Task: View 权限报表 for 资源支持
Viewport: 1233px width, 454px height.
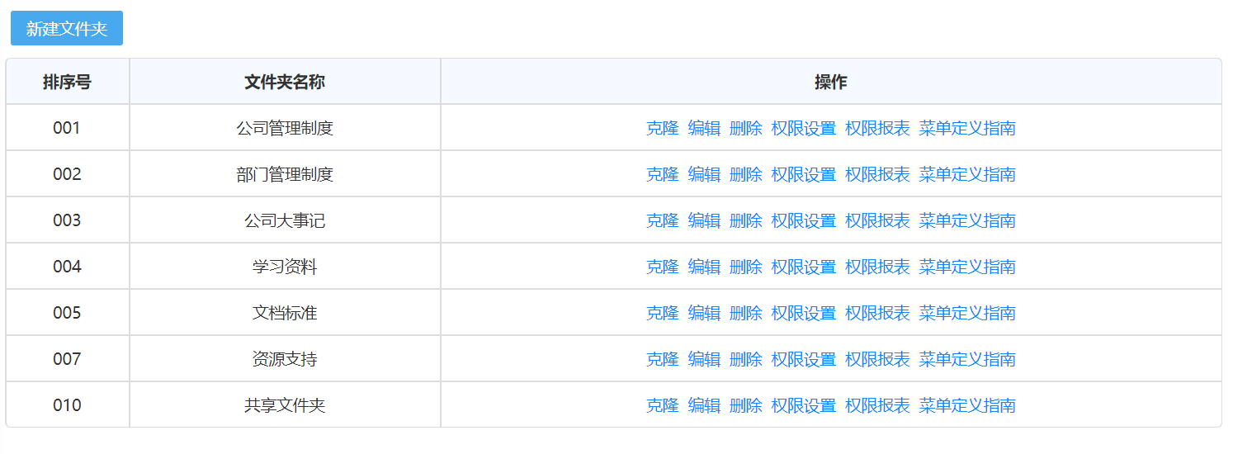Action: click(x=877, y=359)
